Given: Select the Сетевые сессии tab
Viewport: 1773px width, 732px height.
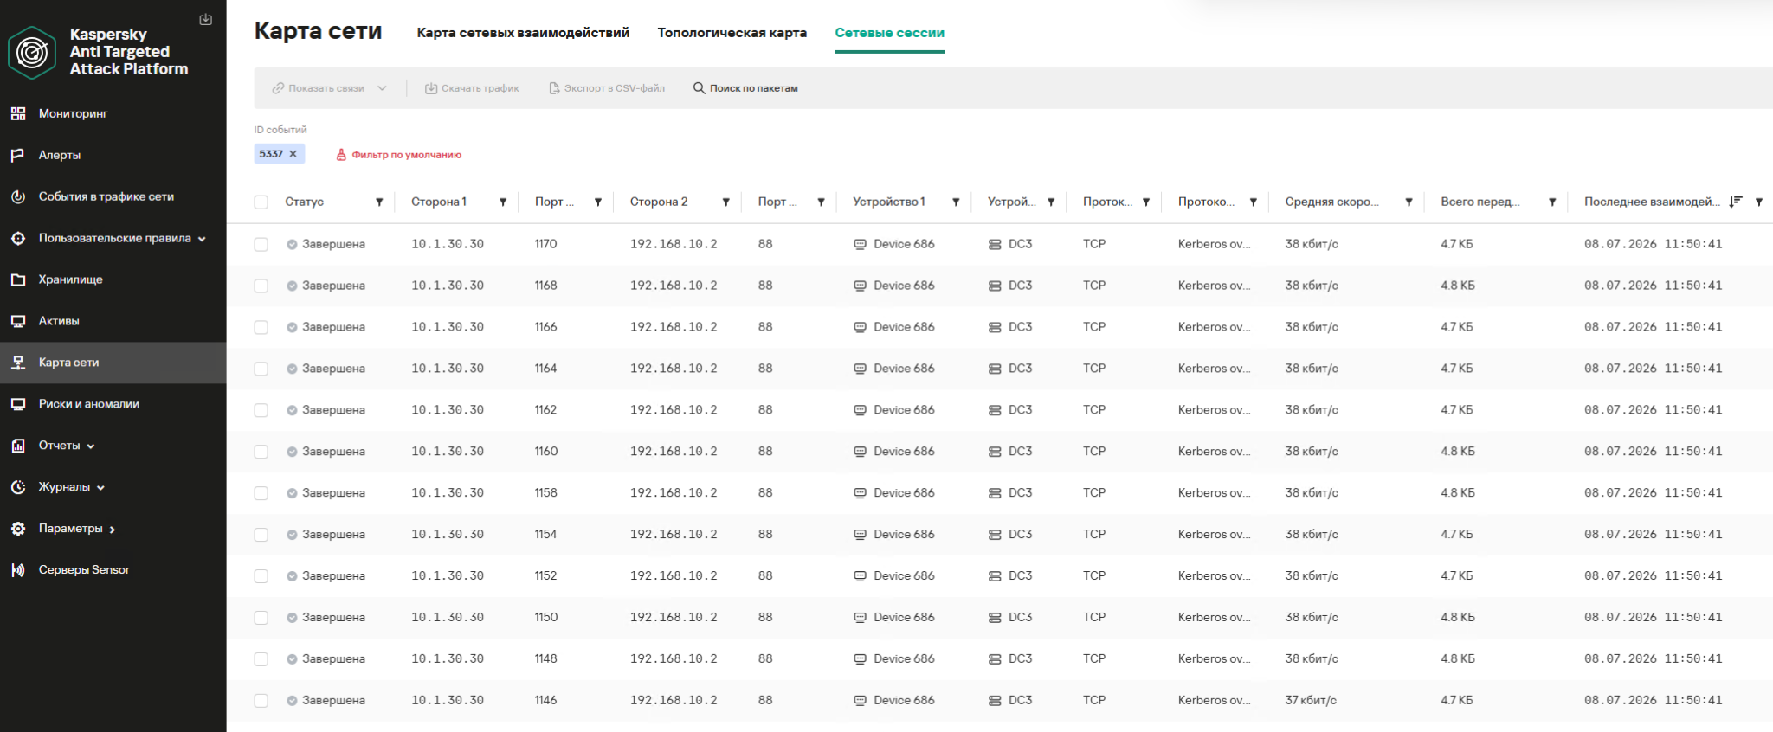Looking at the screenshot, I should [x=889, y=33].
